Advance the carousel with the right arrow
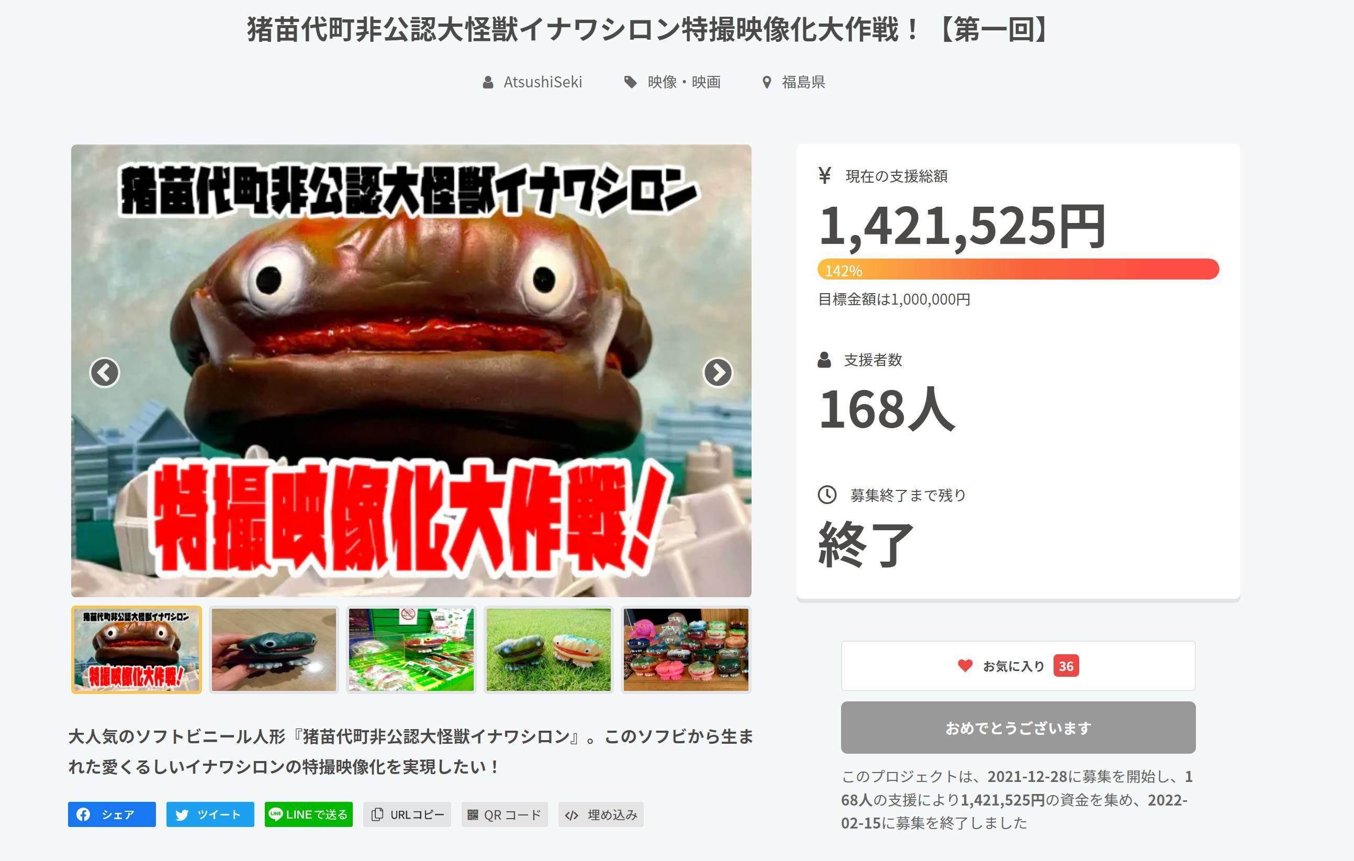Viewport: 1354px width, 861px height. pos(718,372)
